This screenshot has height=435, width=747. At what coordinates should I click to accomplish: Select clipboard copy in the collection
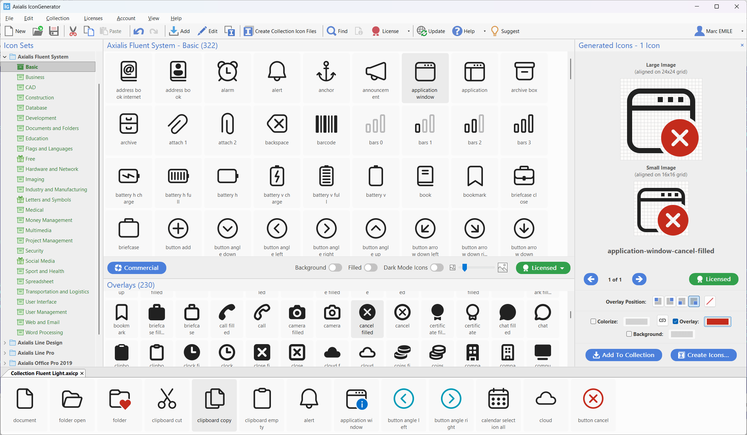(214, 405)
